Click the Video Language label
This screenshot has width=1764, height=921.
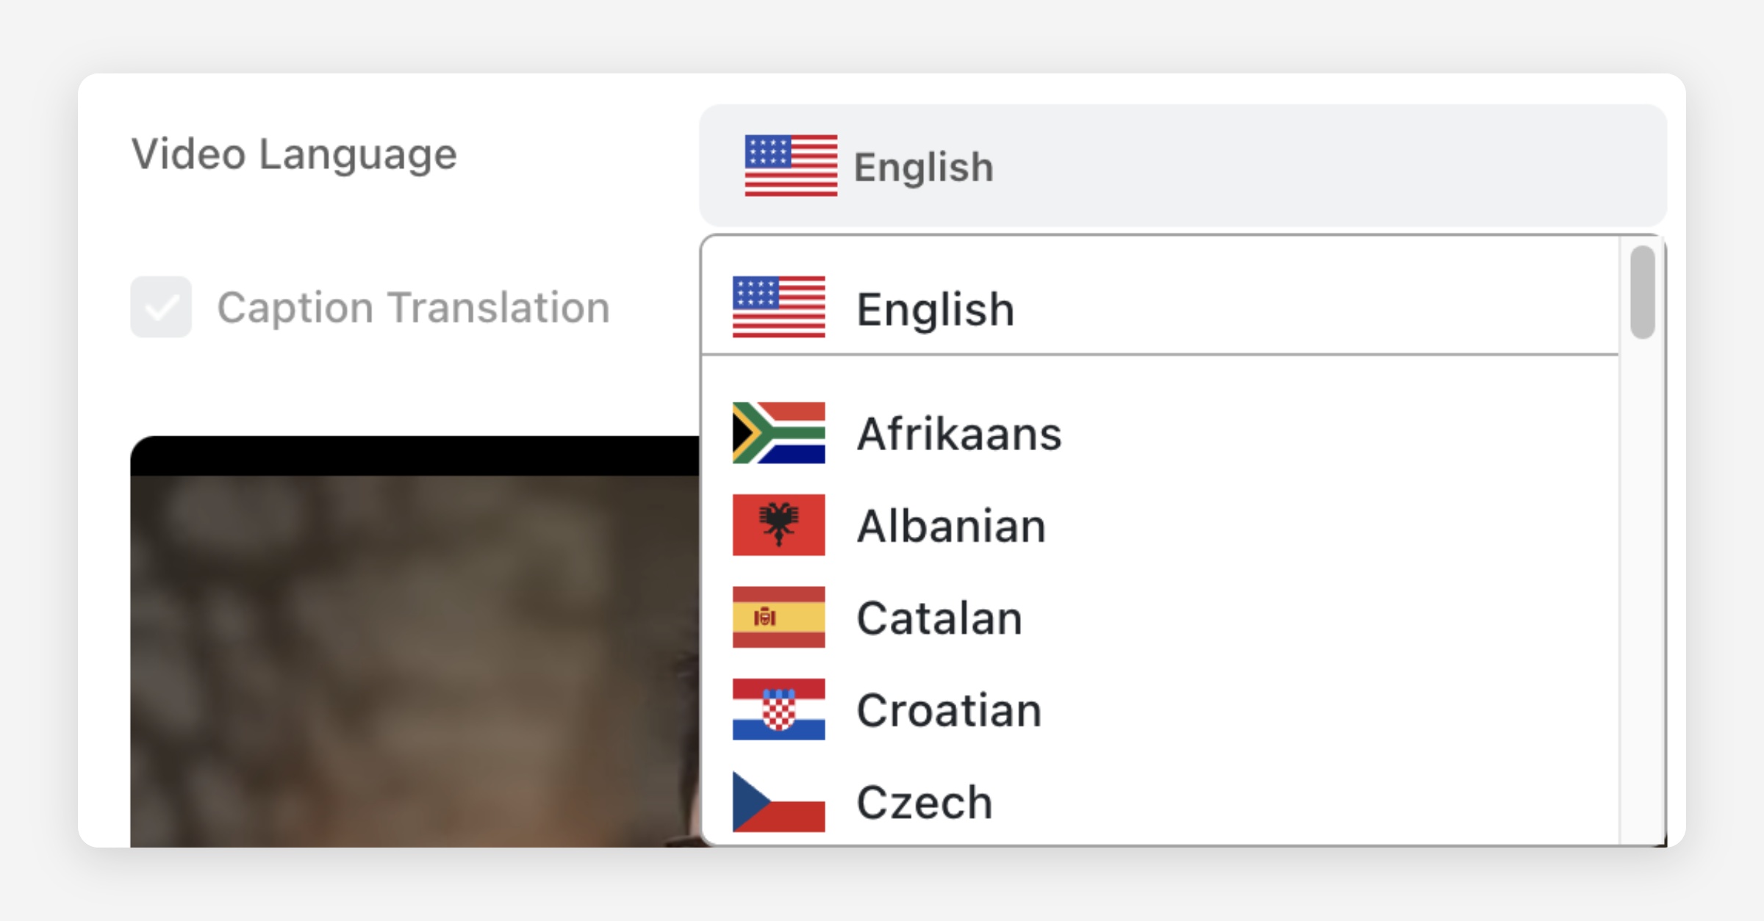294,154
